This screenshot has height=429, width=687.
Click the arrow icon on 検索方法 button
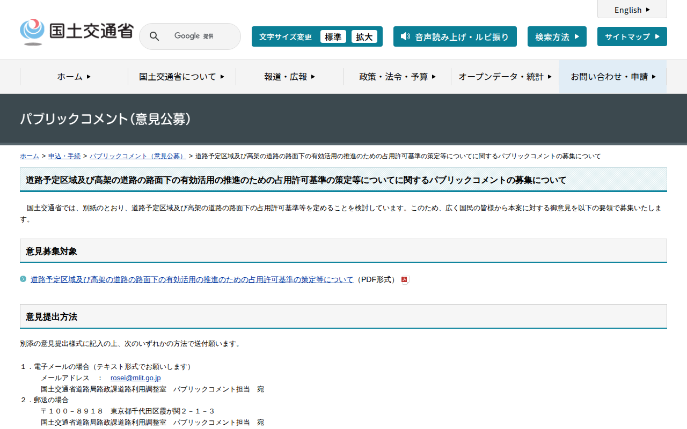point(576,36)
